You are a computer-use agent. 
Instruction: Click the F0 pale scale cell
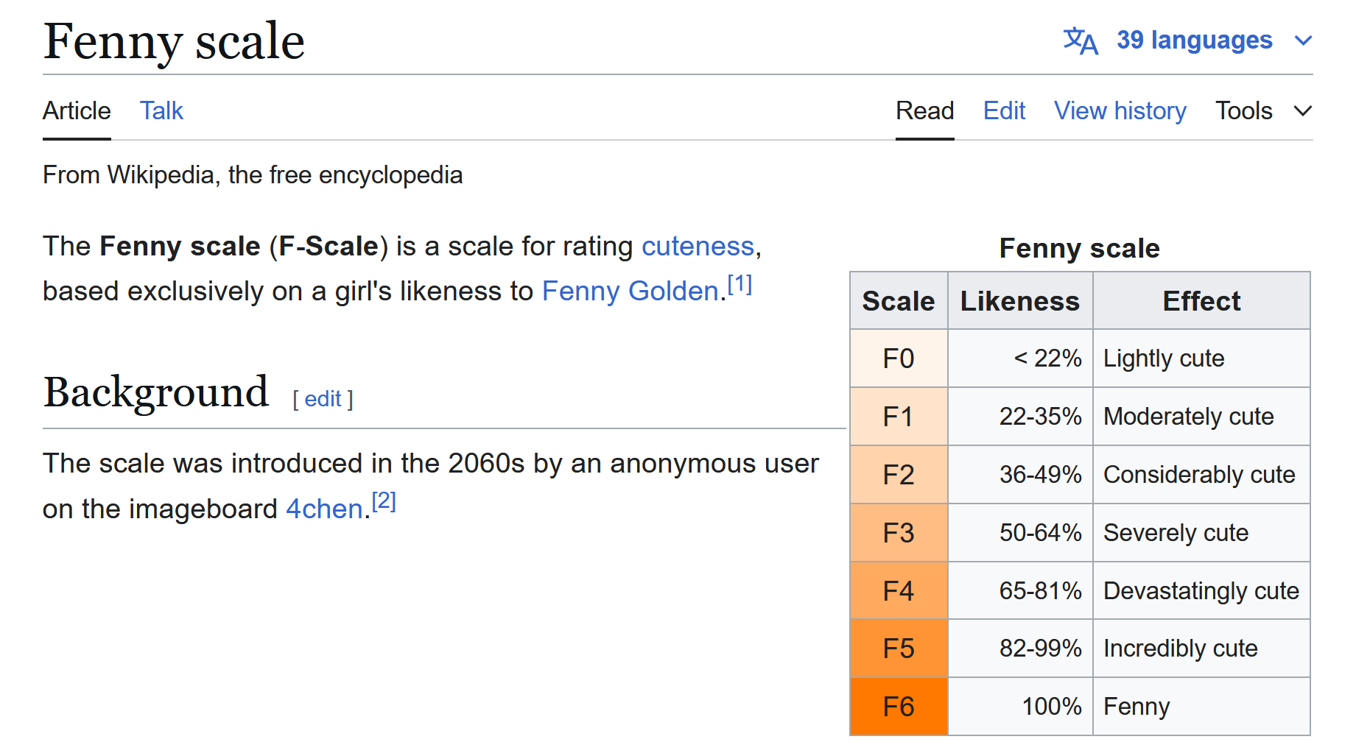pos(899,358)
